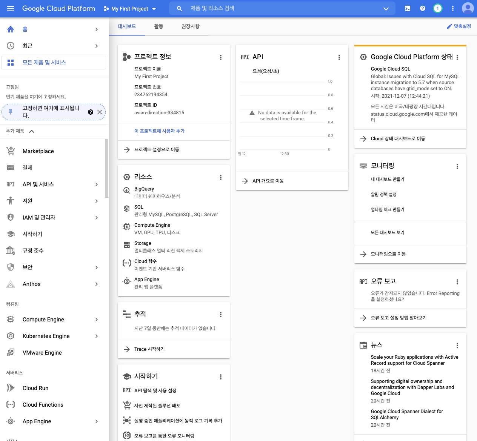Open the Project Info card three-dot menu

tap(221, 57)
